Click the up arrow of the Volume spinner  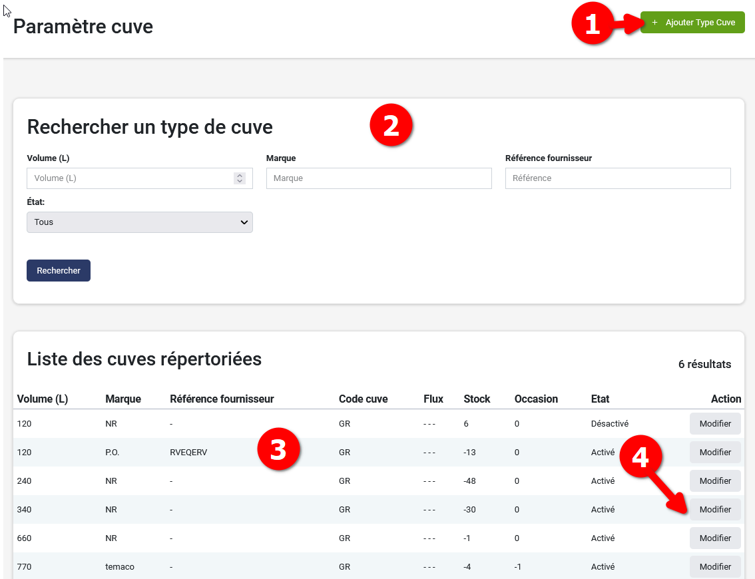pos(239,175)
